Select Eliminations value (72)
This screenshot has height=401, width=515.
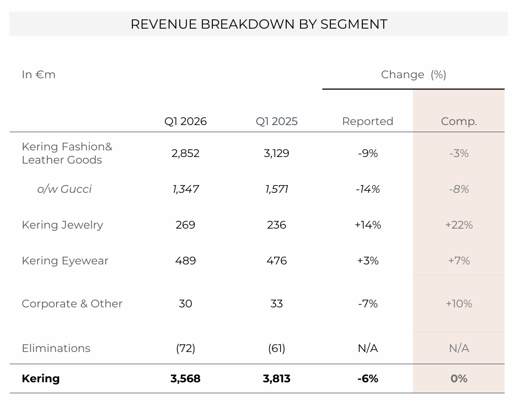tap(185, 348)
